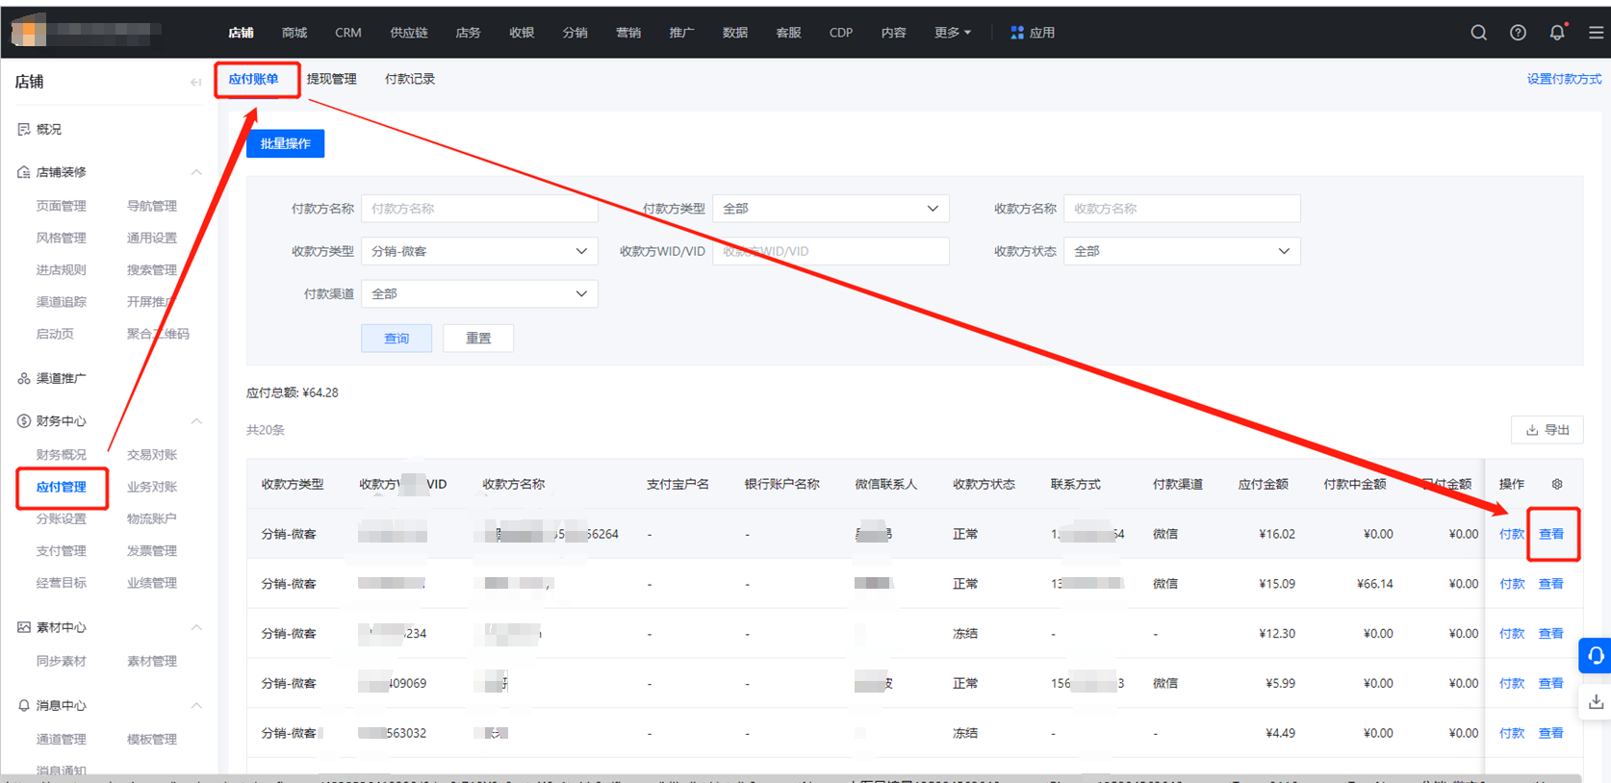Collapse the 店铺装修 section
The width and height of the screenshot is (1611, 783).
click(x=196, y=172)
